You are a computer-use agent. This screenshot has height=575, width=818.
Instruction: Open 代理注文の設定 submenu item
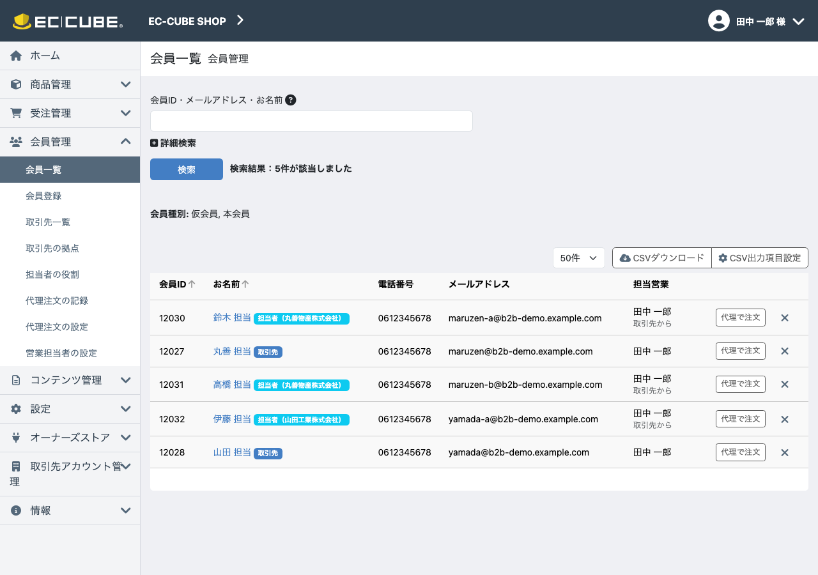(x=70, y=327)
